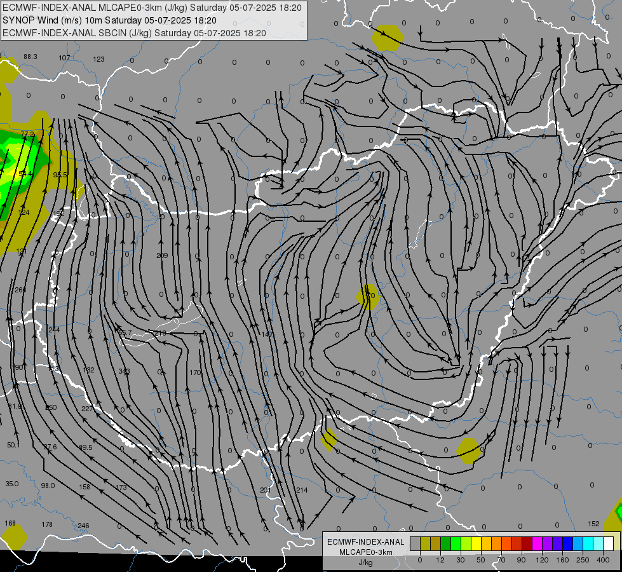Click the J/kg unit label in the legend
Image resolution: width=622 pixels, height=572 pixels.
point(366,562)
